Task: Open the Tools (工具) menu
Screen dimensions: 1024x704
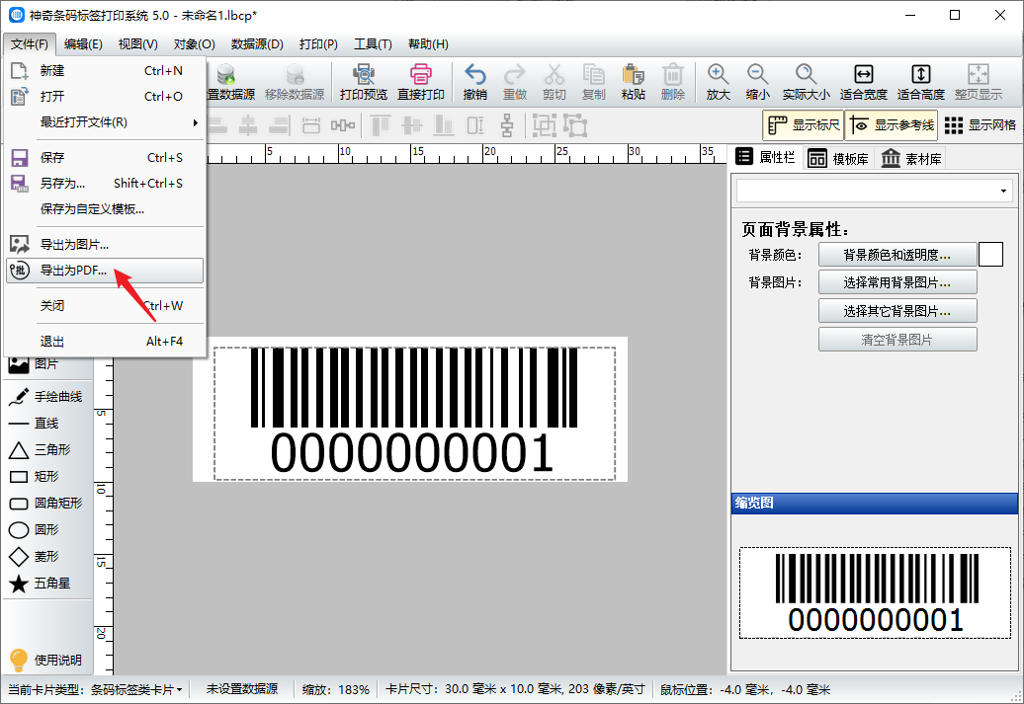Action: [373, 44]
